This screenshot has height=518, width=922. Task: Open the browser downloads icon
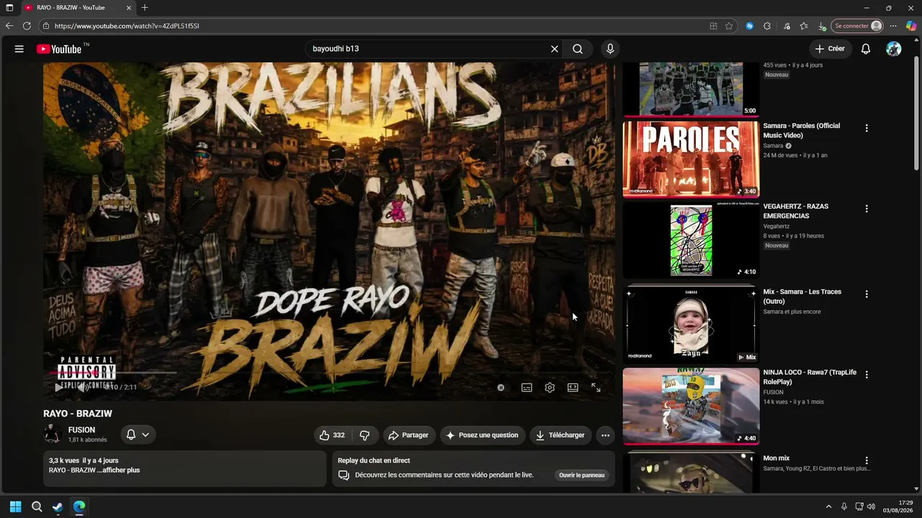(x=822, y=26)
